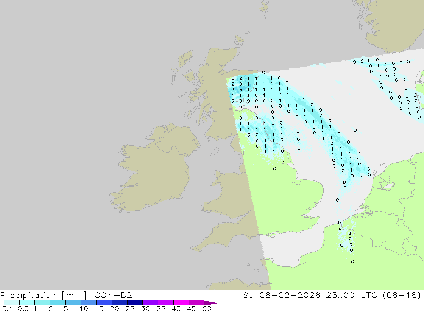Image resolution: width=424 pixels, height=311 pixels.
Task: Click the 30–35 mm purple legend swatch
Action: pyautogui.click(x=151, y=303)
